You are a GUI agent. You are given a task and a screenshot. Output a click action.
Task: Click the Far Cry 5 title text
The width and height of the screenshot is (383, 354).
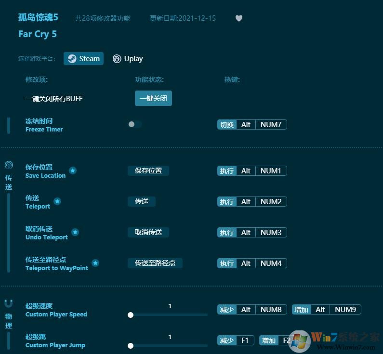pyautogui.click(x=38, y=34)
